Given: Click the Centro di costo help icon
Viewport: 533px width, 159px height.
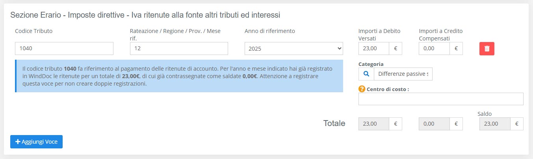Looking at the screenshot, I should [362, 89].
